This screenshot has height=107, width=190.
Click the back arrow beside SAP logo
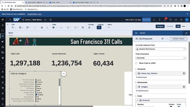point(10,20)
